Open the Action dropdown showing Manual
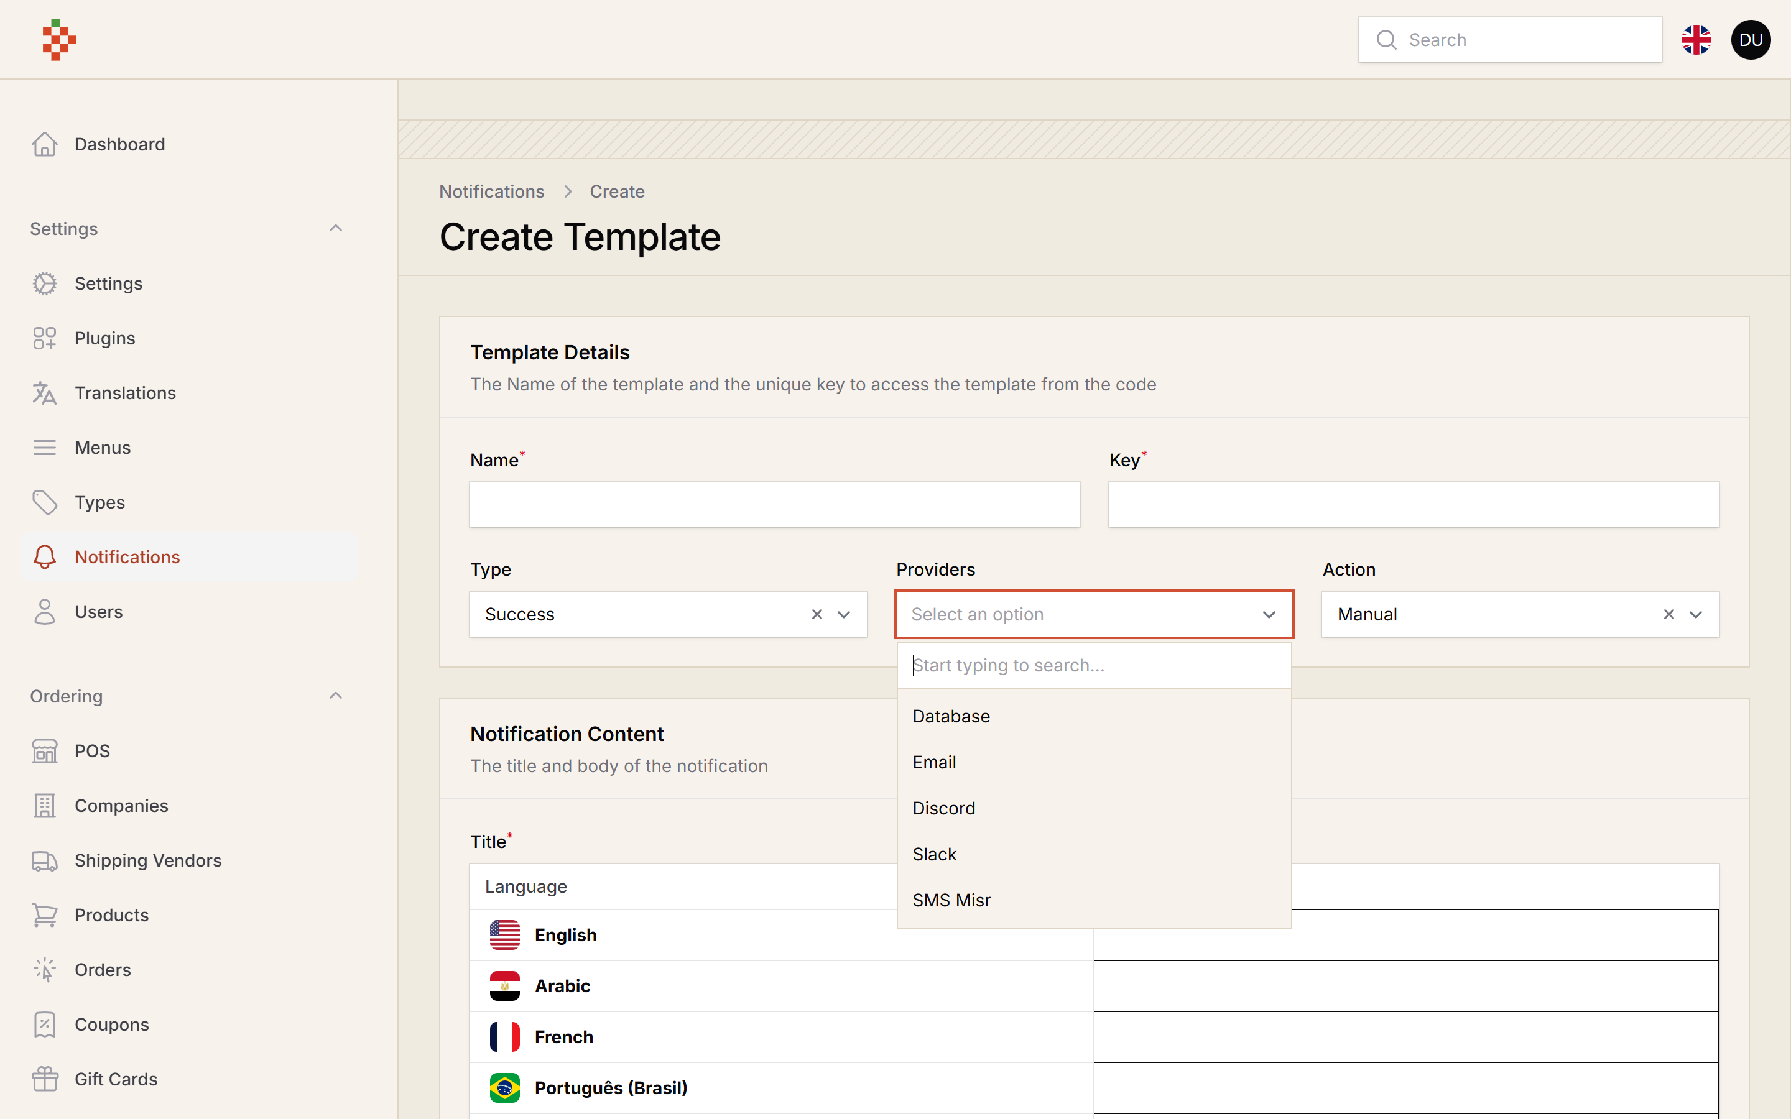The image size is (1791, 1119). click(1520, 614)
